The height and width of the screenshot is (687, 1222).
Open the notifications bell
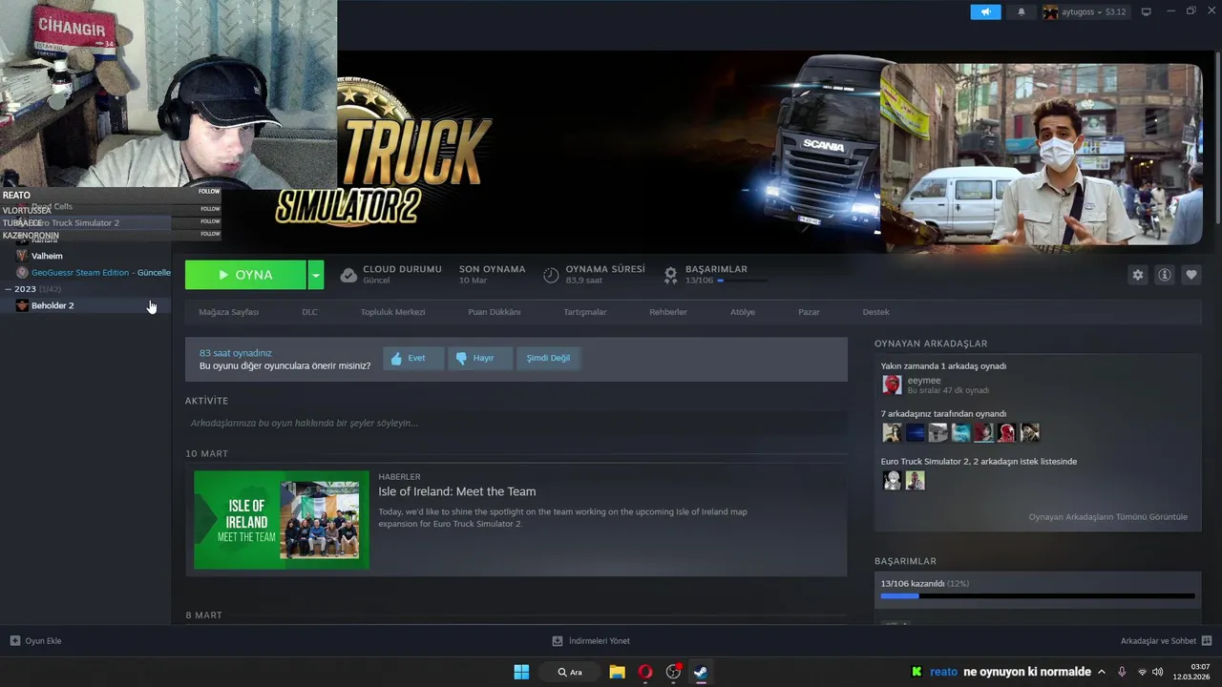(1021, 12)
